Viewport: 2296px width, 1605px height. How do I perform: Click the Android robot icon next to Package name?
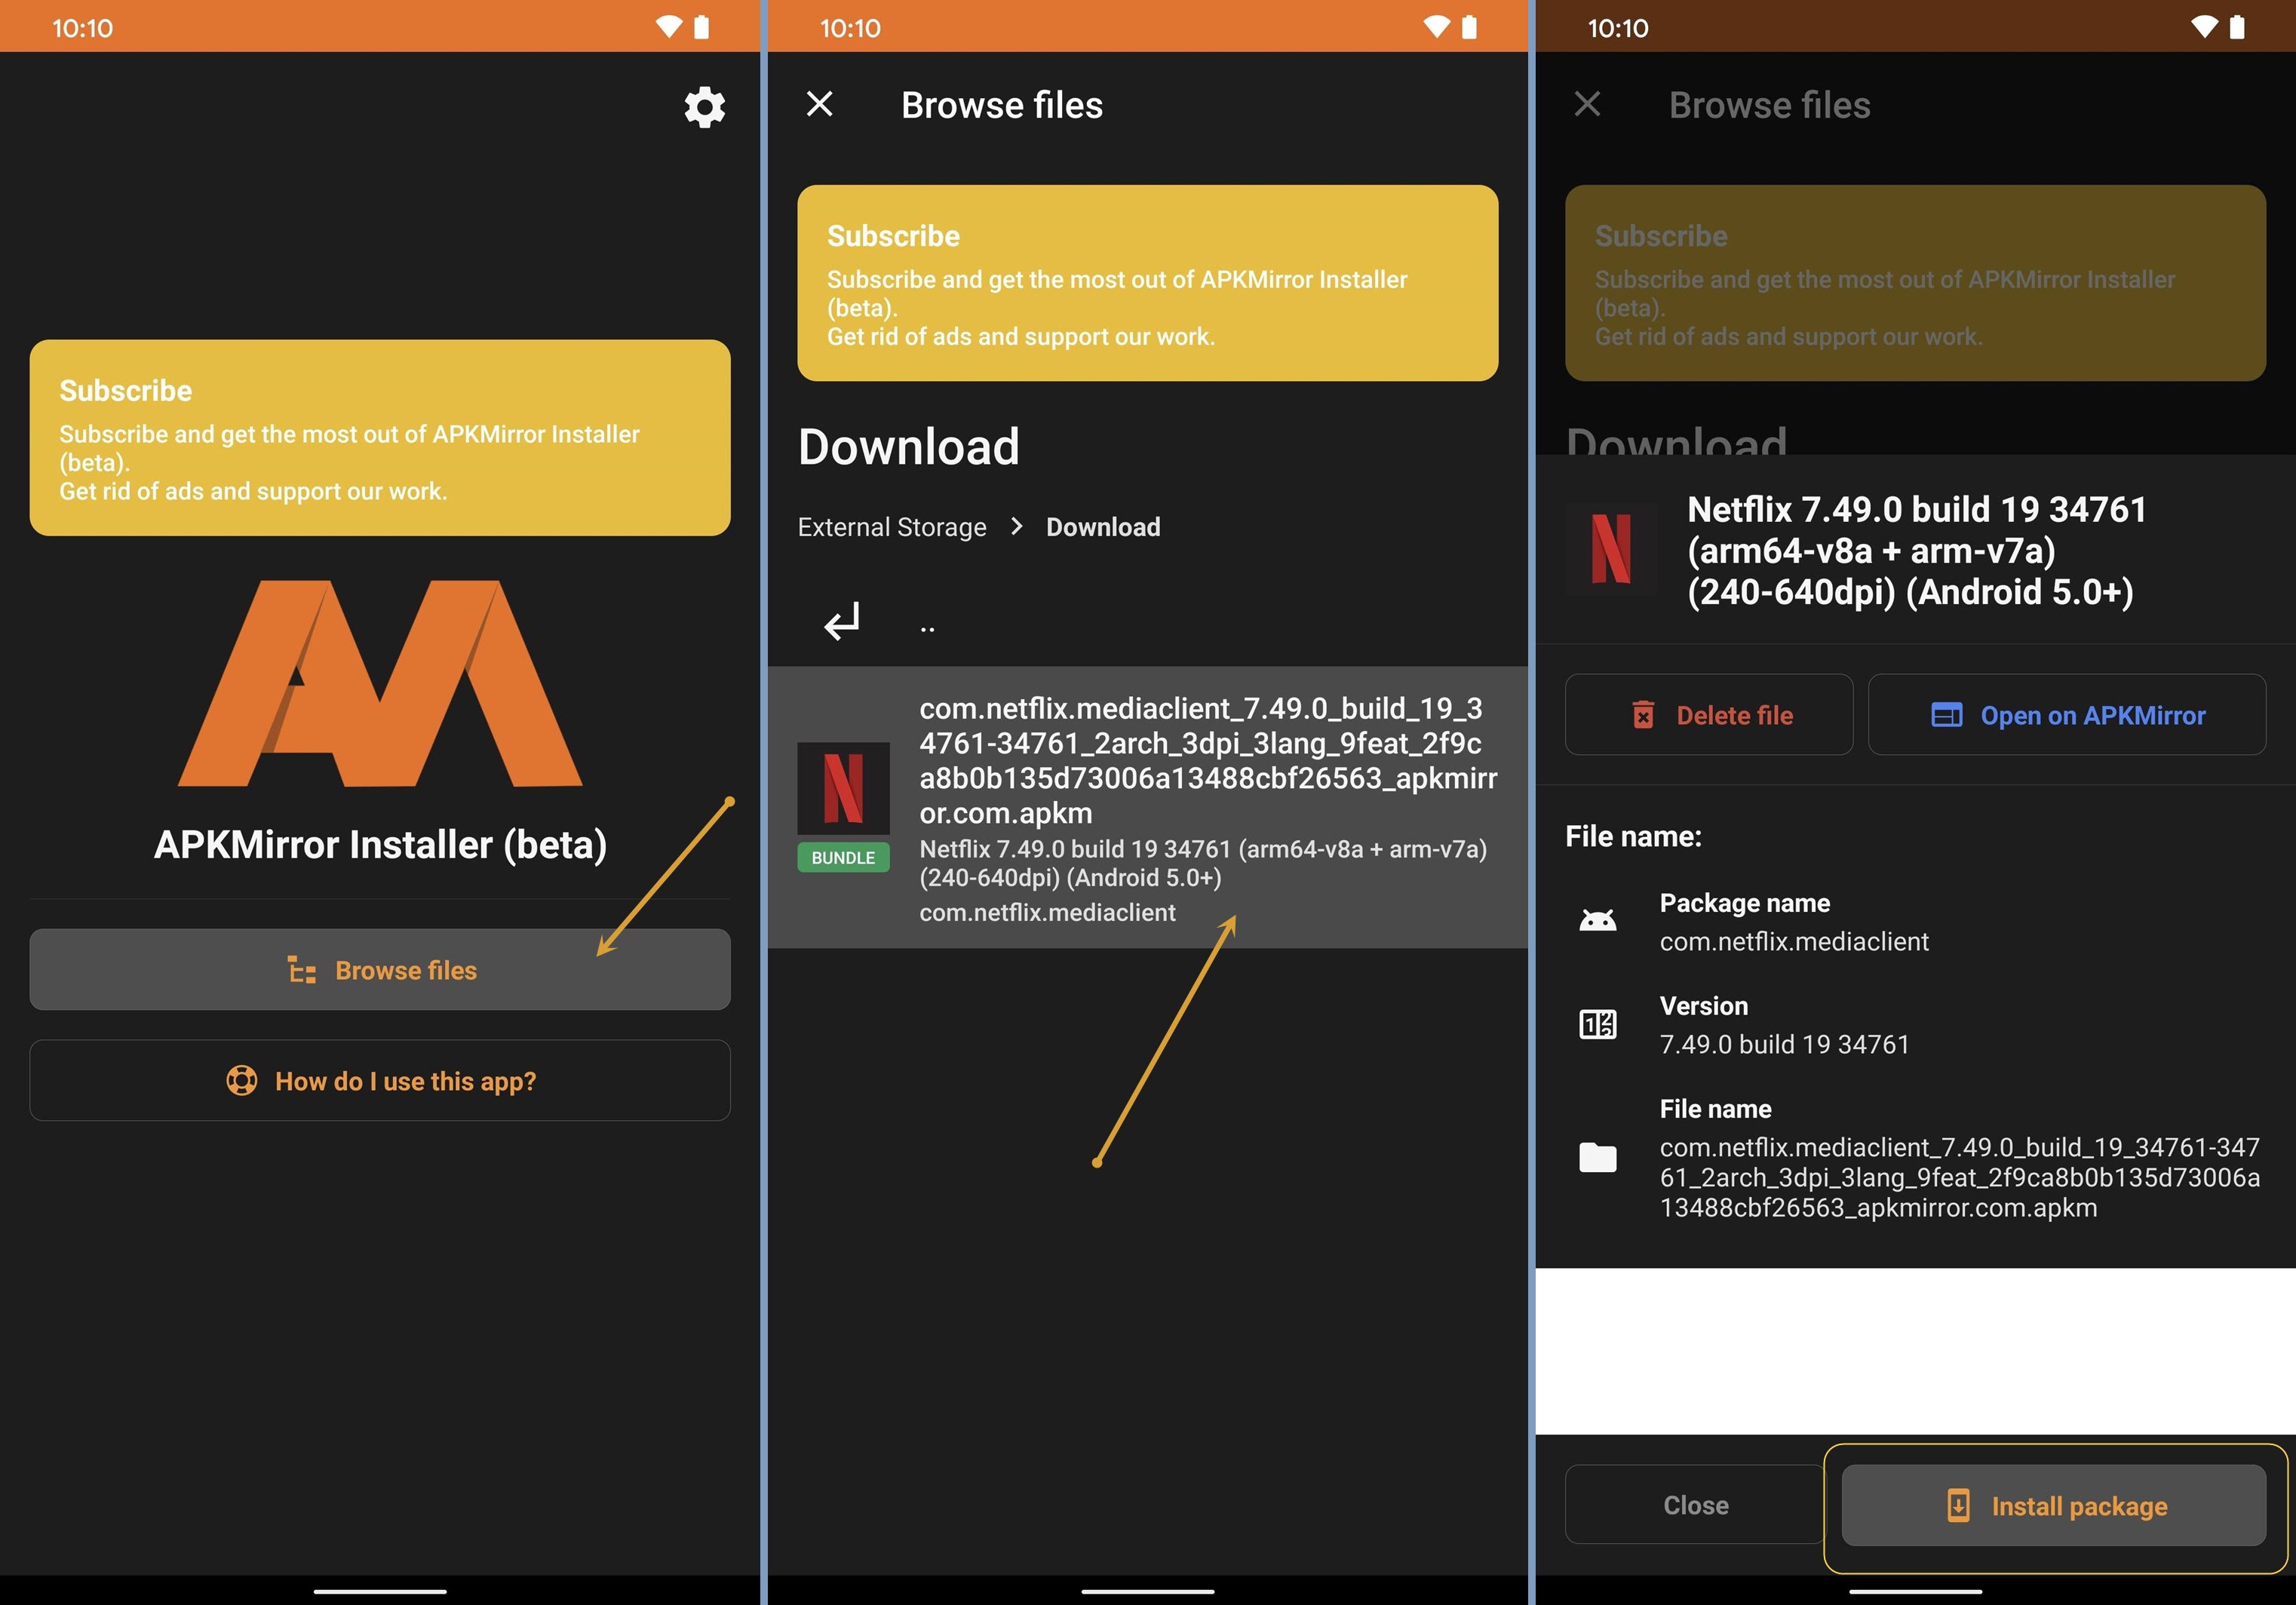[1598, 920]
